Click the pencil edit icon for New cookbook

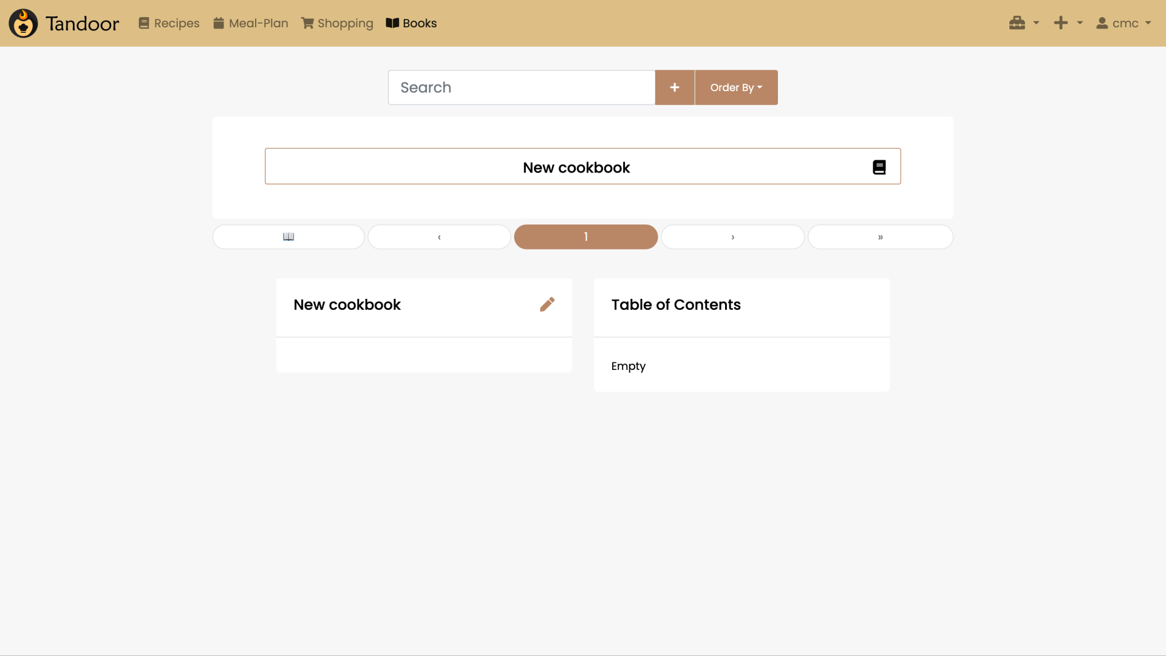[547, 304]
